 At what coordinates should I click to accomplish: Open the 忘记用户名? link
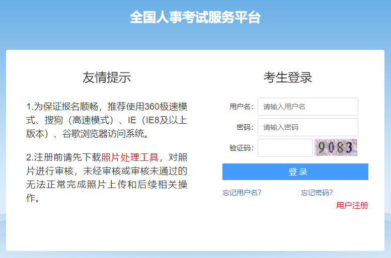pos(242,192)
